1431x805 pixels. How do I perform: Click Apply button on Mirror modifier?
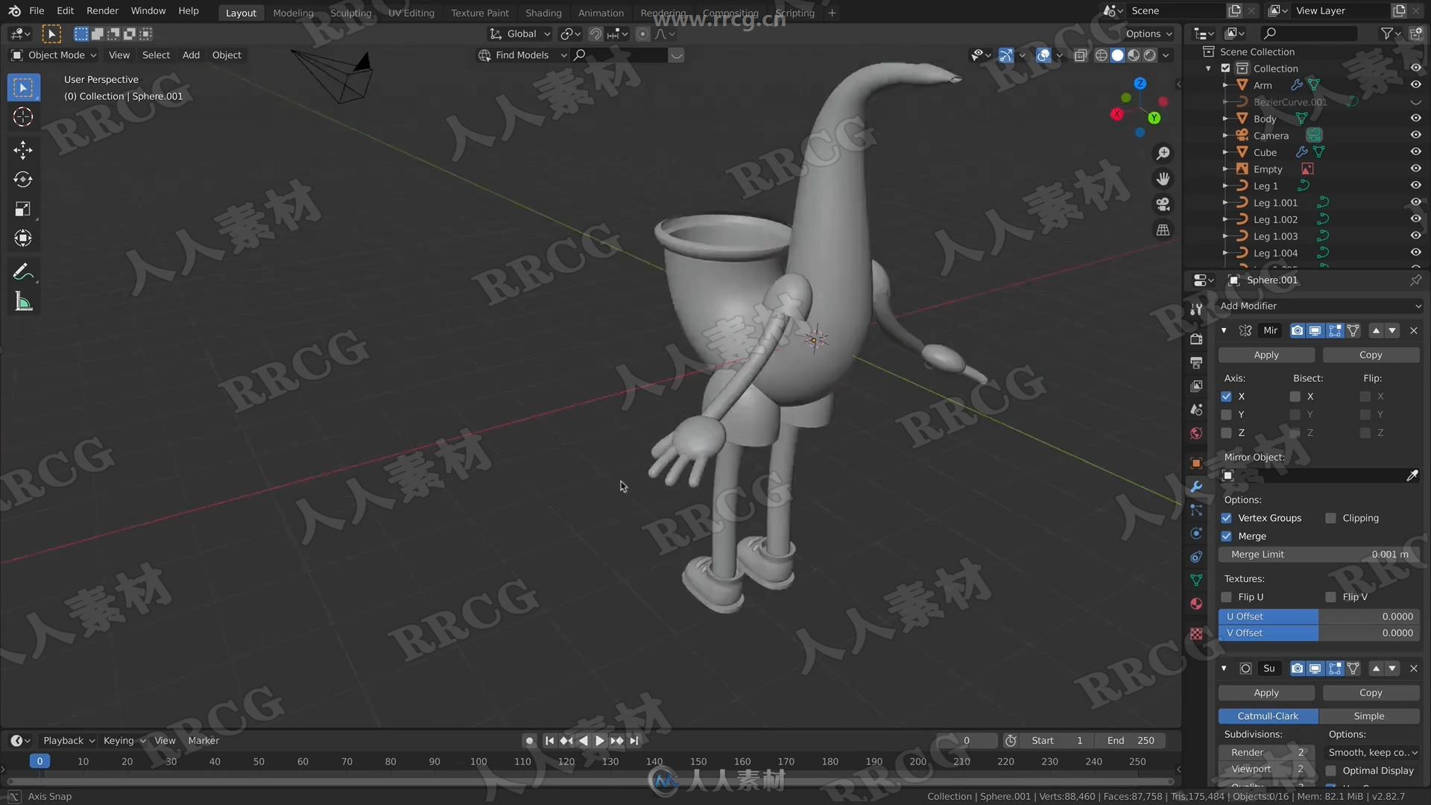[1267, 354]
